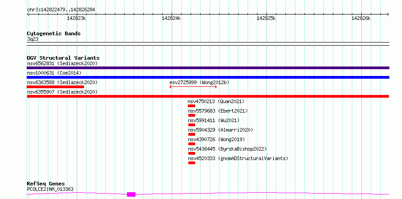Open variant nsv6363588 (Sedlazeck2020) label
402x199 pixels.
pyautogui.click(x=62, y=82)
